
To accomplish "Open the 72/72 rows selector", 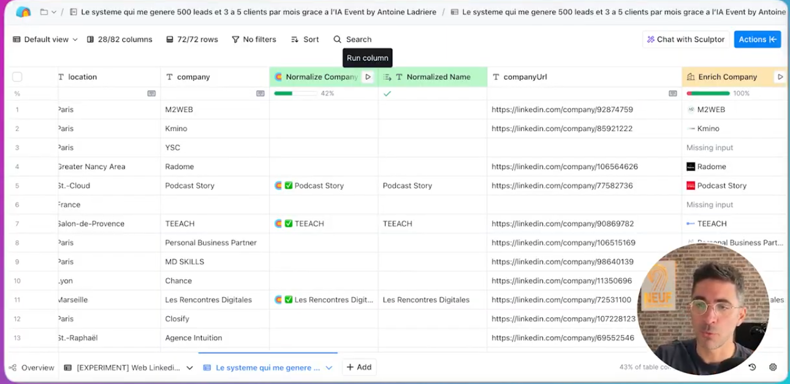I will [192, 39].
